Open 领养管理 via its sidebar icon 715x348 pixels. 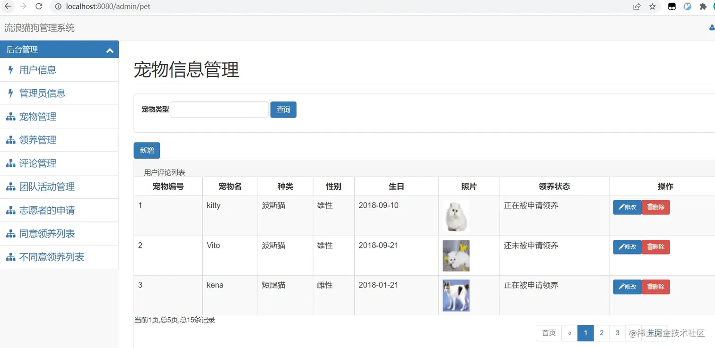pos(10,140)
